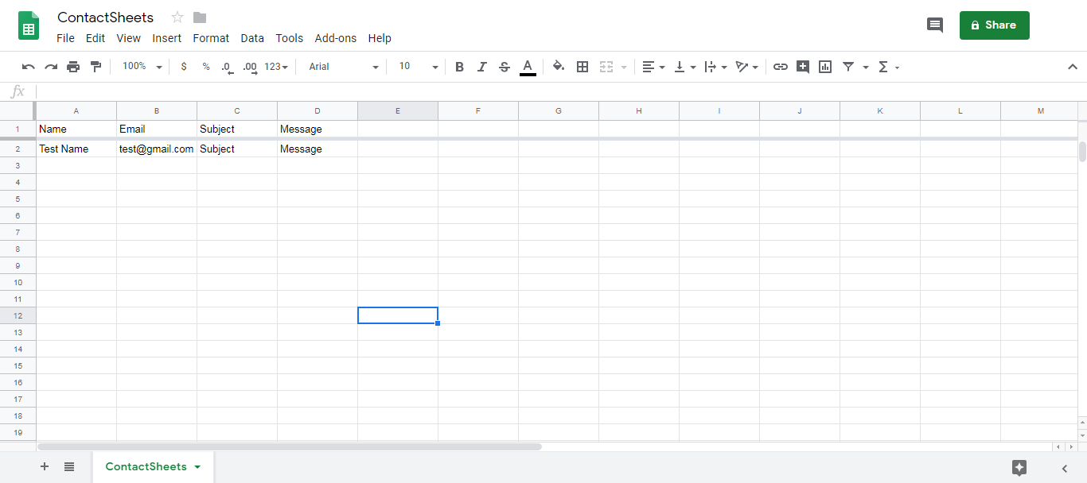Expand the font size 10 dropdown

(419, 67)
